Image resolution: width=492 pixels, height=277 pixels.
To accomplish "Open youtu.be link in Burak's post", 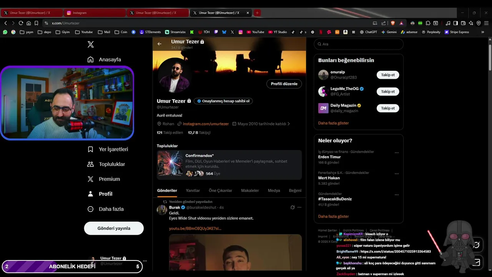I will tap(195, 229).
